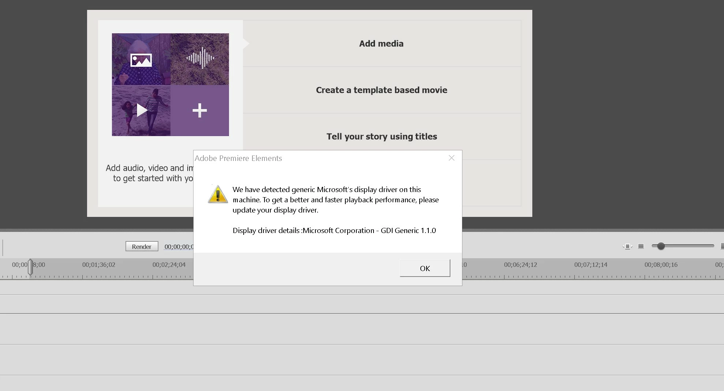Image resolution: width=724 pixels, height=391 pixels.
Task: Click the timeline playhead marker
Action: pyautogui.click(x=30, y=267)
